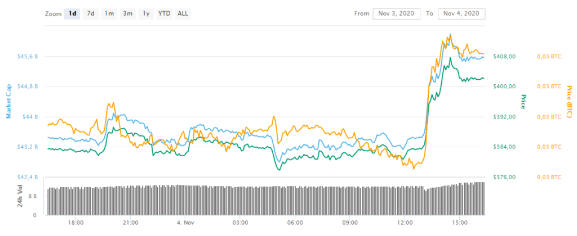Set zoom to 3m
Screen dimensions: 577x236
(128, 13)
